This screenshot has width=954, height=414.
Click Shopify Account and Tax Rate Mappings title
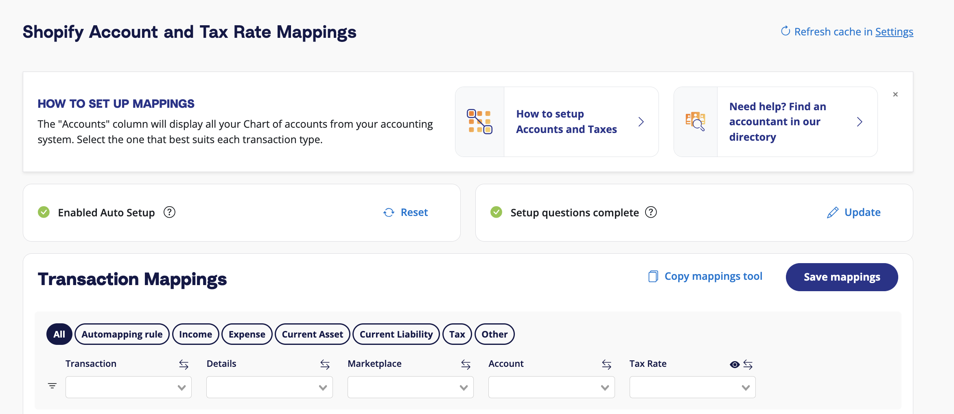click(x=189, y=32)
